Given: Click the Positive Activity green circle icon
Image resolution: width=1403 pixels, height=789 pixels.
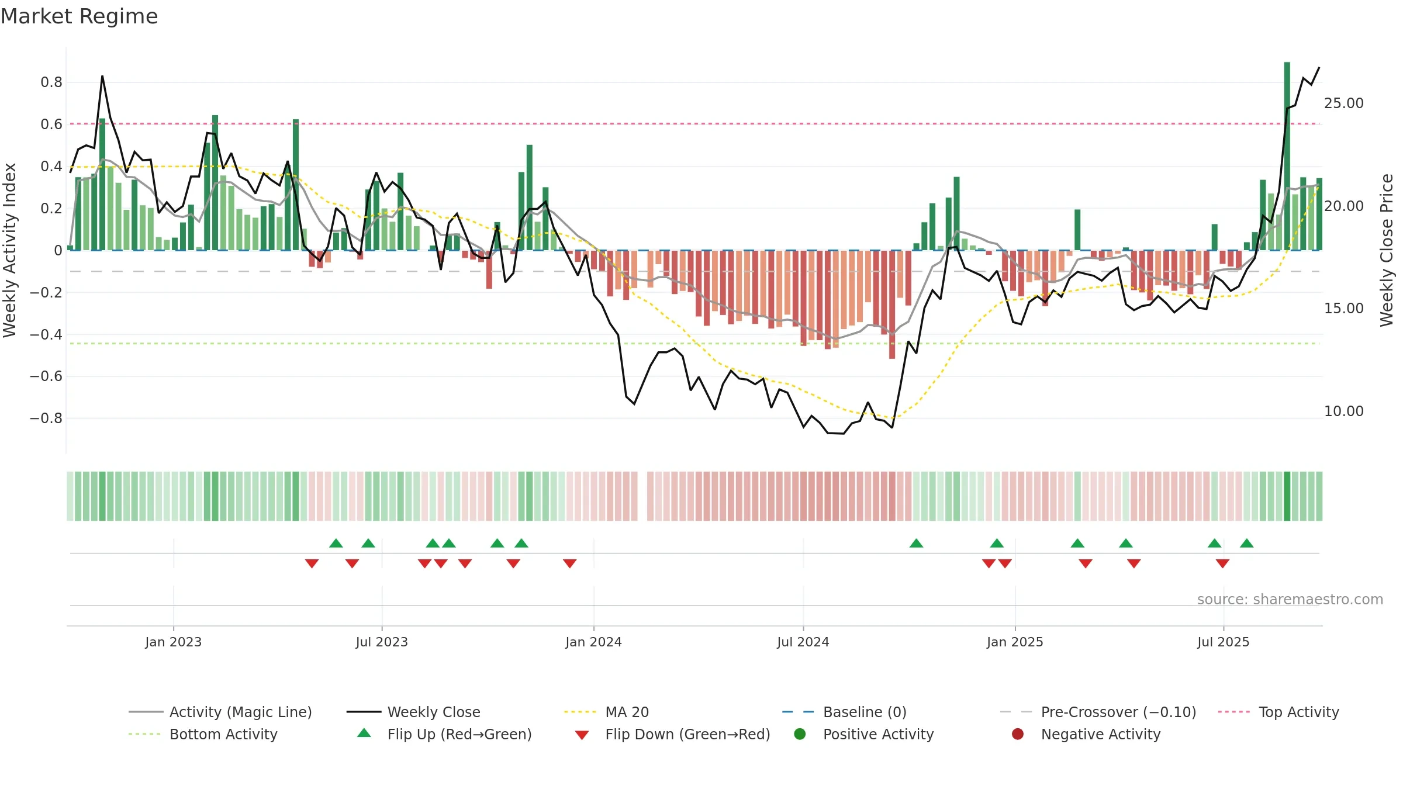Looking at the screenshot, I should click(x=800, y=733).
